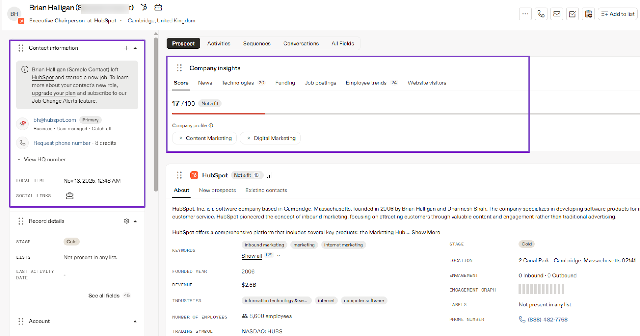Click Request phone number link
Image resolution: width=640 pixels, height=336 pixels.
[x=62, y=143]
